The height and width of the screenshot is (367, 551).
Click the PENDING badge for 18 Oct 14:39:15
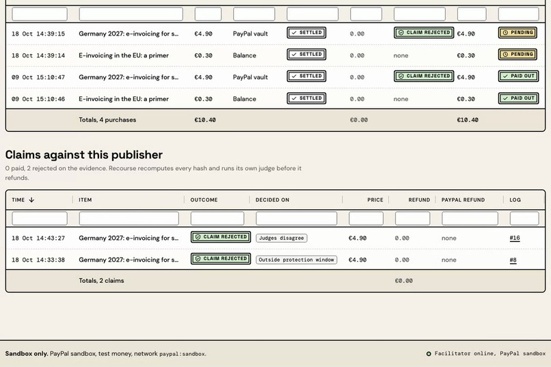tap(518, 33)
